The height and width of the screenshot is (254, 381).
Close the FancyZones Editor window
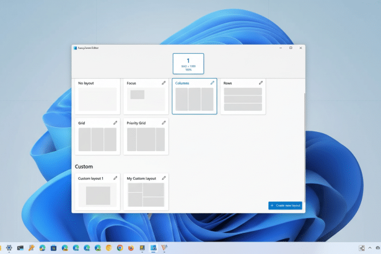300,48
